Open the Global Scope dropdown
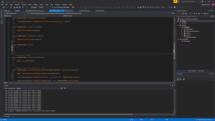 (x=90, y=16)
